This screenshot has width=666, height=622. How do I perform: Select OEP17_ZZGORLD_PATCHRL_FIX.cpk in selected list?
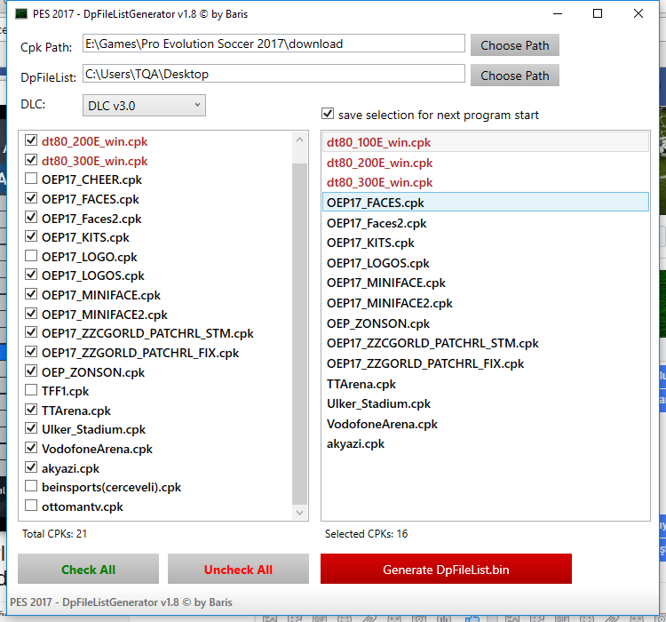point(486,363)
